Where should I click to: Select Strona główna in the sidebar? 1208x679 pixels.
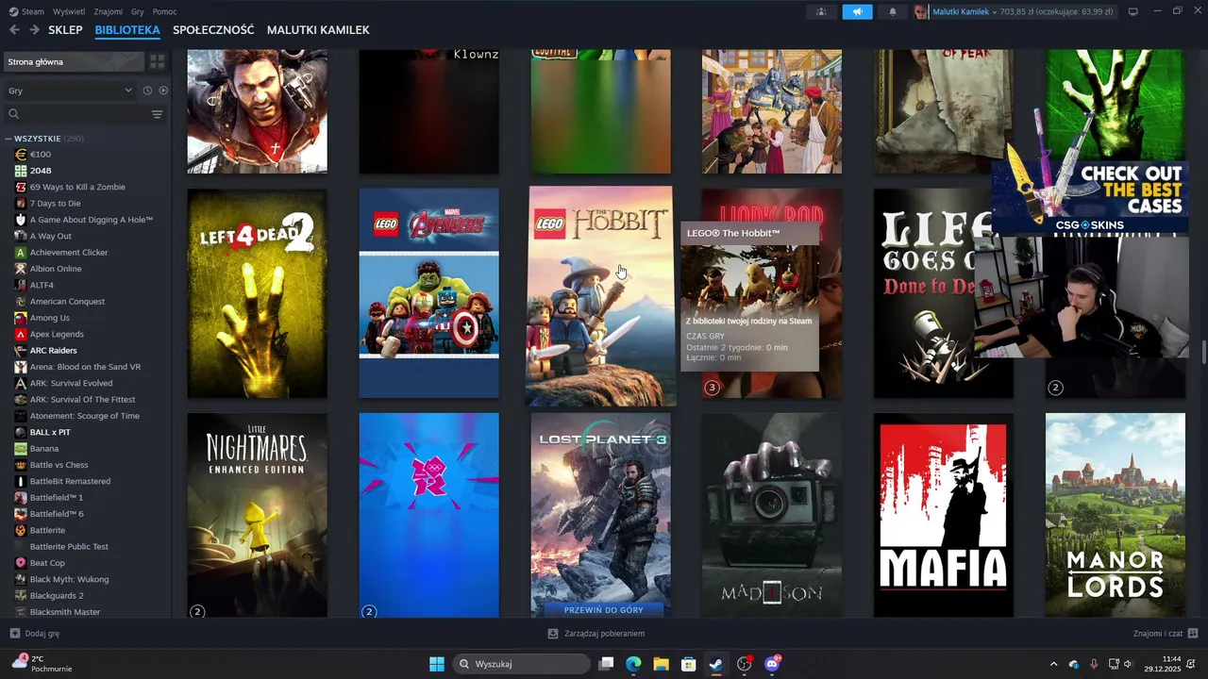pos(74,61)
